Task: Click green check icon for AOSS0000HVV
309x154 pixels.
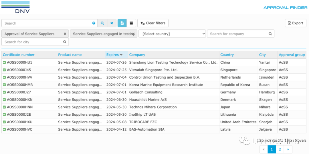Action: (4, 77)
